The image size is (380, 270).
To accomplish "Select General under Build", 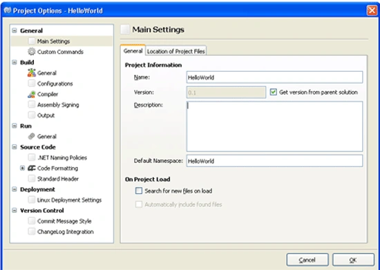I will coord(47,73).
